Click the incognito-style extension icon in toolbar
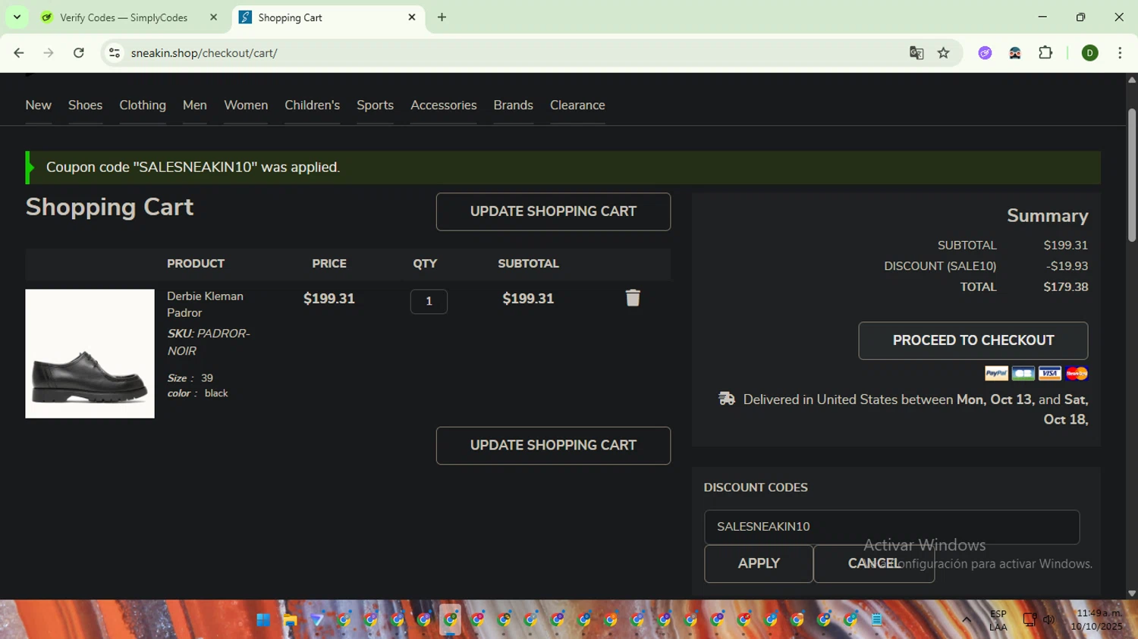Viewport: 1138px width, 639px height. click(x=1015, y=53)
